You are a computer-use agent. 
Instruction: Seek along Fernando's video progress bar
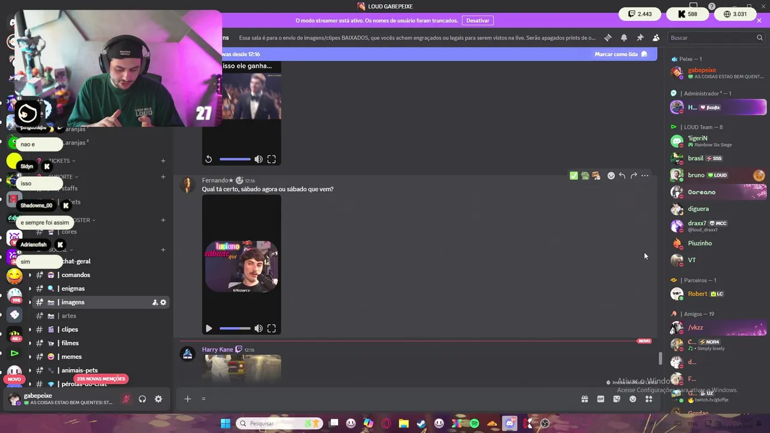[x=235, y=328]
